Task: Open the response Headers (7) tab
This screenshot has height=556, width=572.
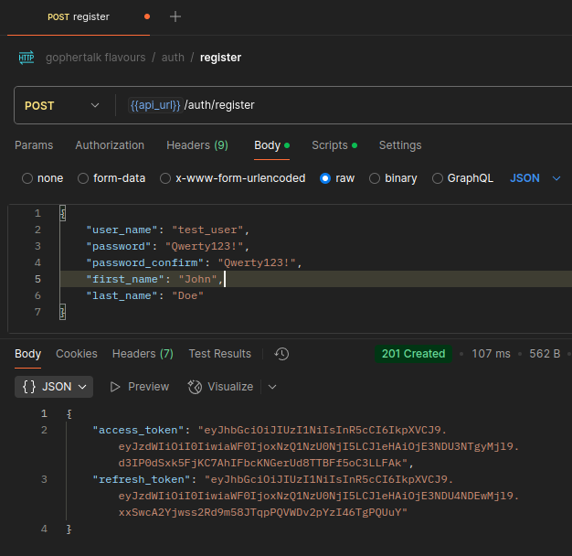Action: [x=143, y=354]
